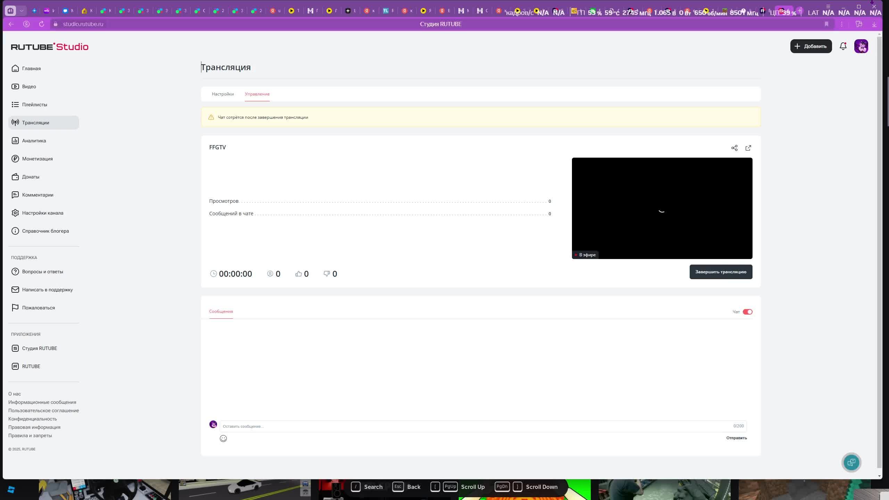The image size is (889, 500).
Task: Toggle the Чат switch off
Action: pos(747,312)
